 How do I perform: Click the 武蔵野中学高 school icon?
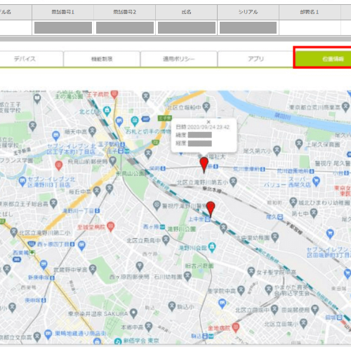[x=93, y=269]
